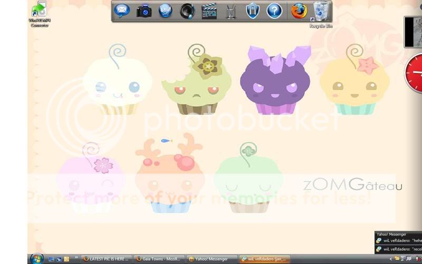422x264 pixels.
Task: Launch the camera icon in dock
Action: coord(144,11)
